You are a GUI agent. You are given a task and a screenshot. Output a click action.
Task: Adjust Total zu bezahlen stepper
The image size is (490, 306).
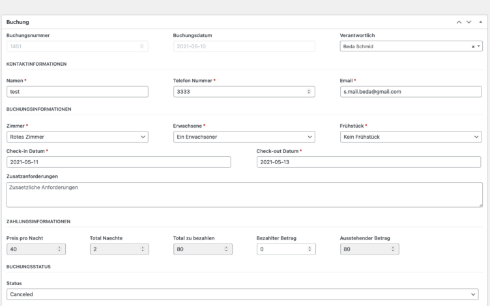point(226,249)
